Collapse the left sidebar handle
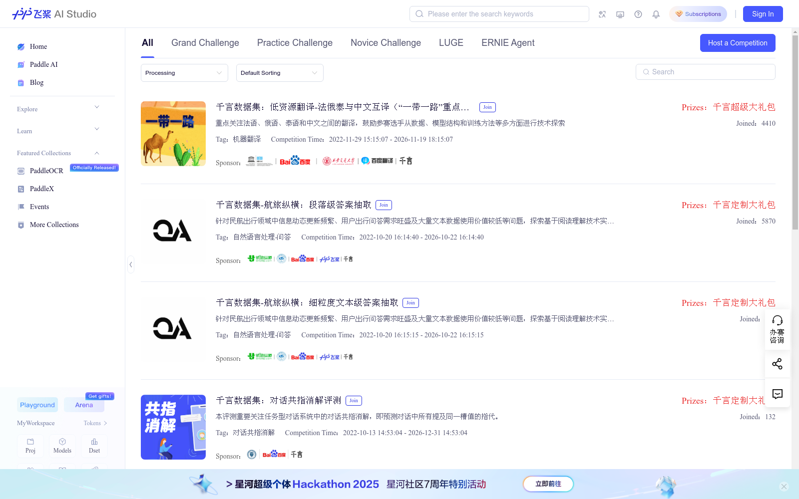Image resolution: width=799 pixels, height=499 pixels. (131, 264)
